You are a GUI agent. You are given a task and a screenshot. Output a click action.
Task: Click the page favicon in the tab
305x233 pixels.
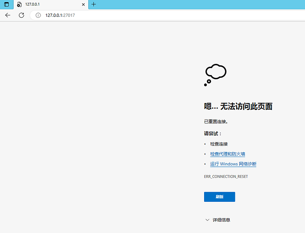(19, 4)
